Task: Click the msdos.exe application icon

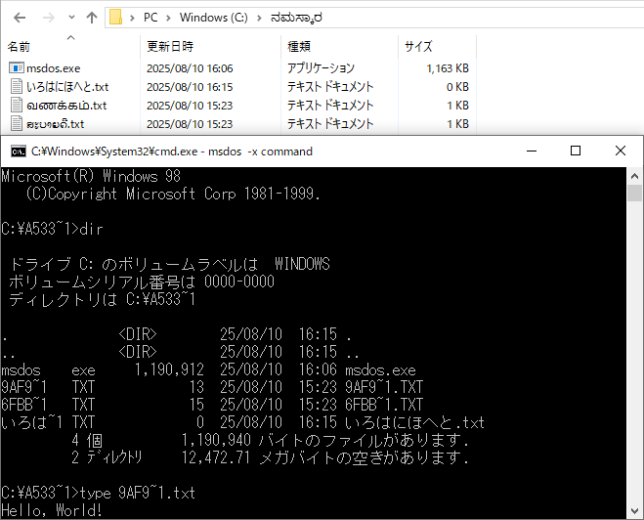Action: click(x=17, y=68)
